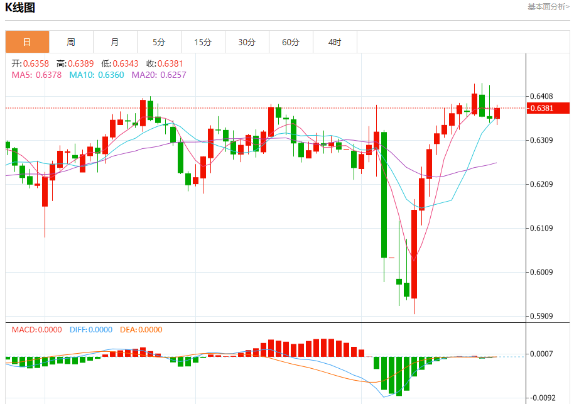Click the DIFF:0.0000 indicator label
This screenshot has height=404, width=574.
point(91,330)
